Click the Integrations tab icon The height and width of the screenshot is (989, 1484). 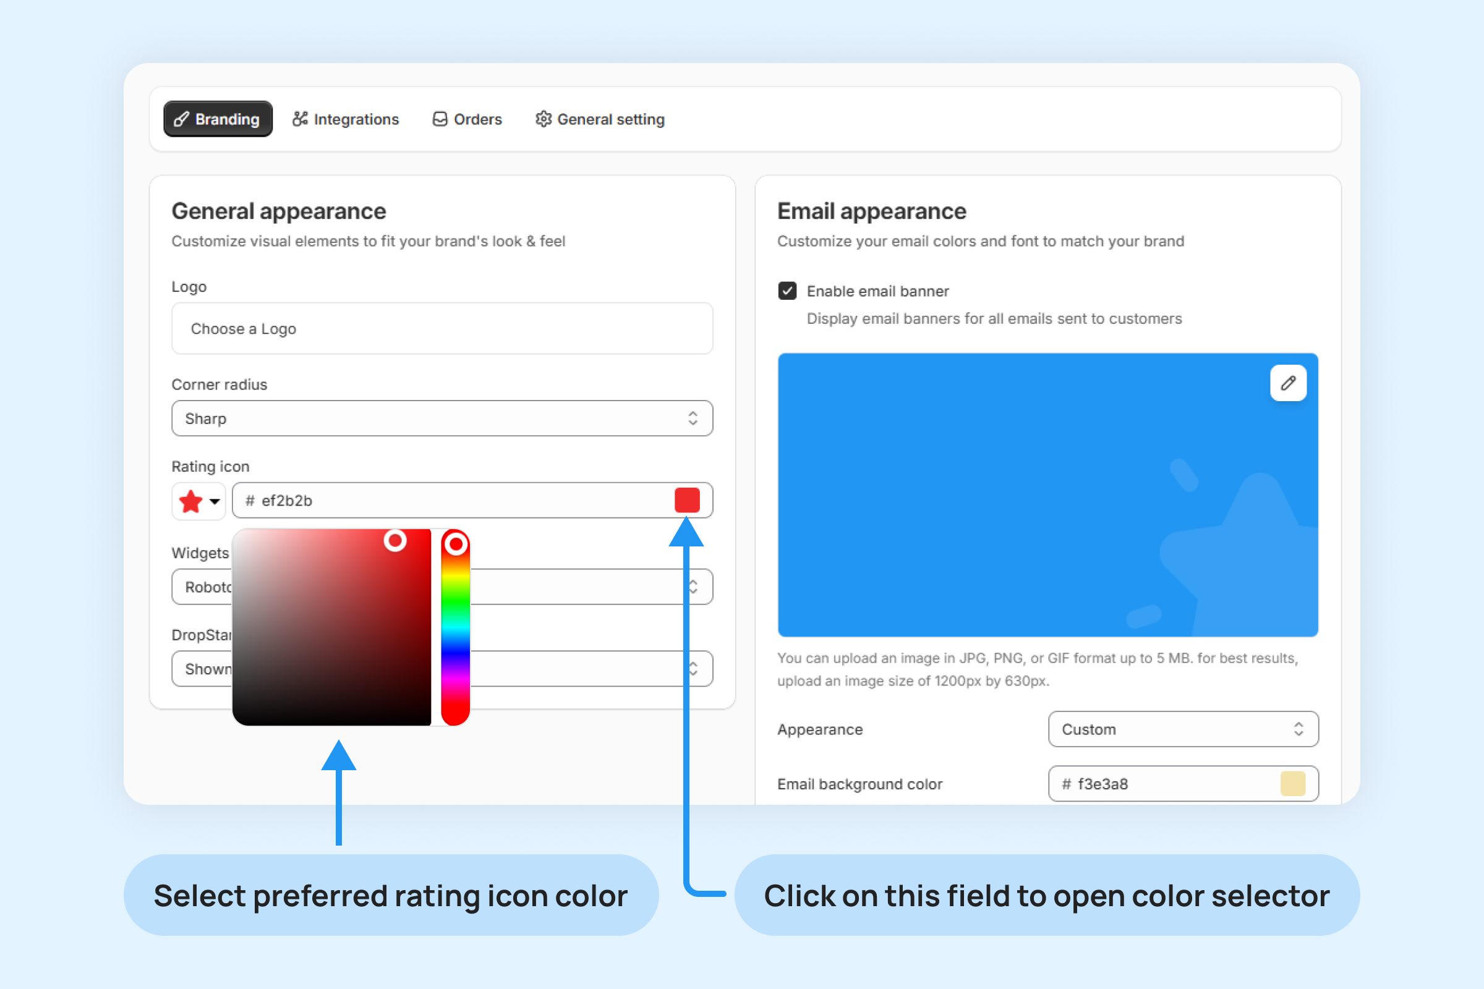point(300,119)
